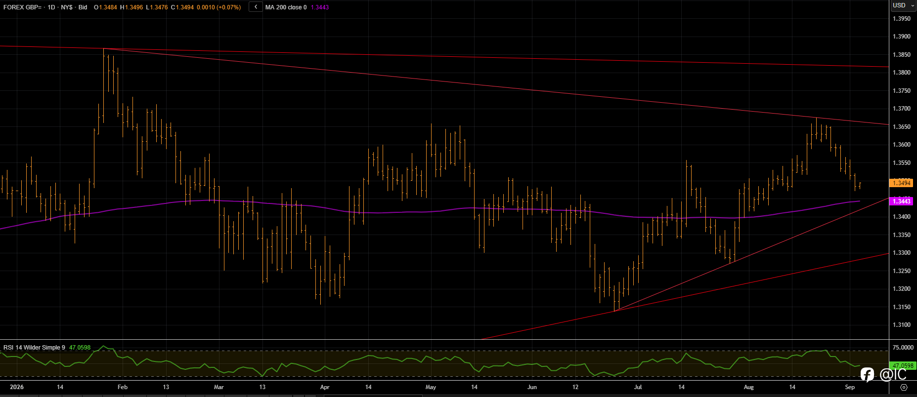The width and height of the screenshot is (917, 397).
Task: Click the 1.3900 price scale label
Action: (x=901, y=37)
